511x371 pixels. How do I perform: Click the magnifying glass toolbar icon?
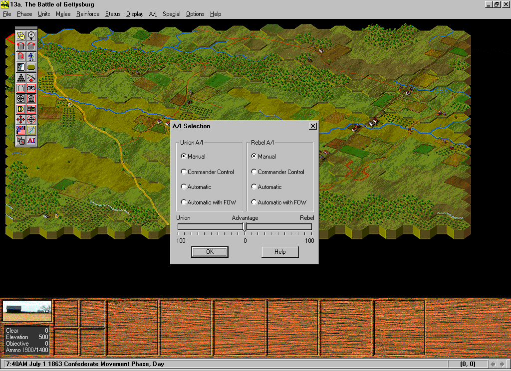pos(31,35)
